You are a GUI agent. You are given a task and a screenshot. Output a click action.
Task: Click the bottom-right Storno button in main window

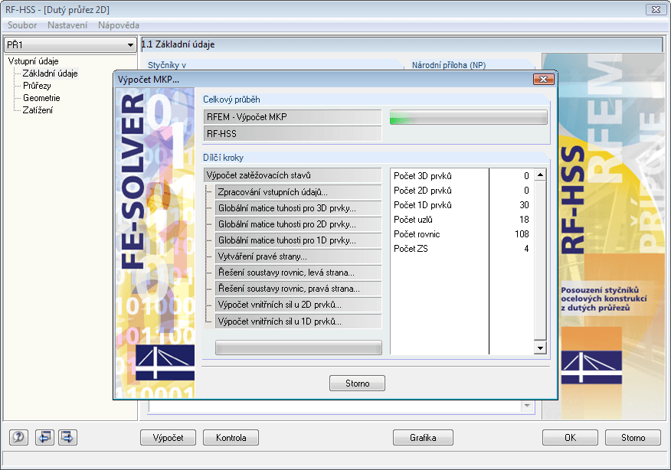coord(633,438)
